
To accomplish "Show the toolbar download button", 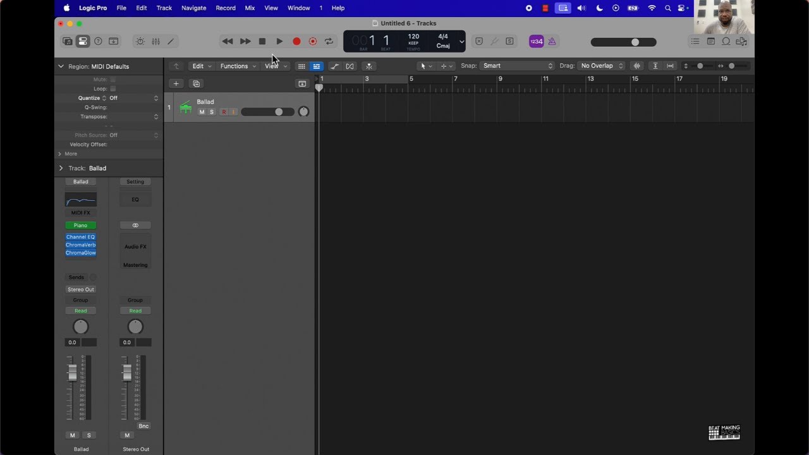I will pyautogui.click(x=114, y=42).
